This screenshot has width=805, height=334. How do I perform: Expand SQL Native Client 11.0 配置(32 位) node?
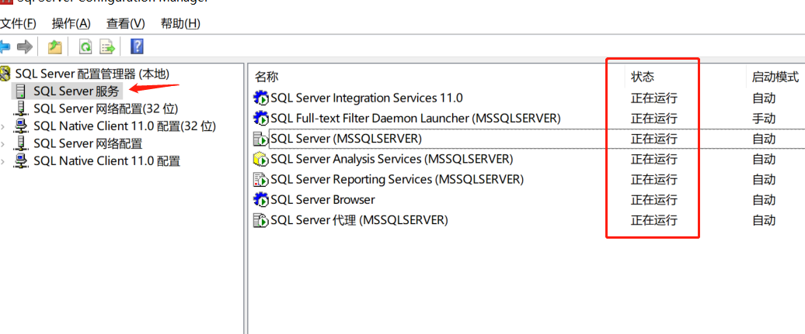tap(4, 126)
